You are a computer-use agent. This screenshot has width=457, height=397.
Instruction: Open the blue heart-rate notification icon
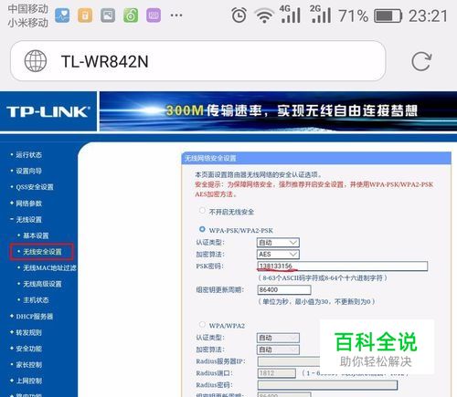[x=62, y=16]
